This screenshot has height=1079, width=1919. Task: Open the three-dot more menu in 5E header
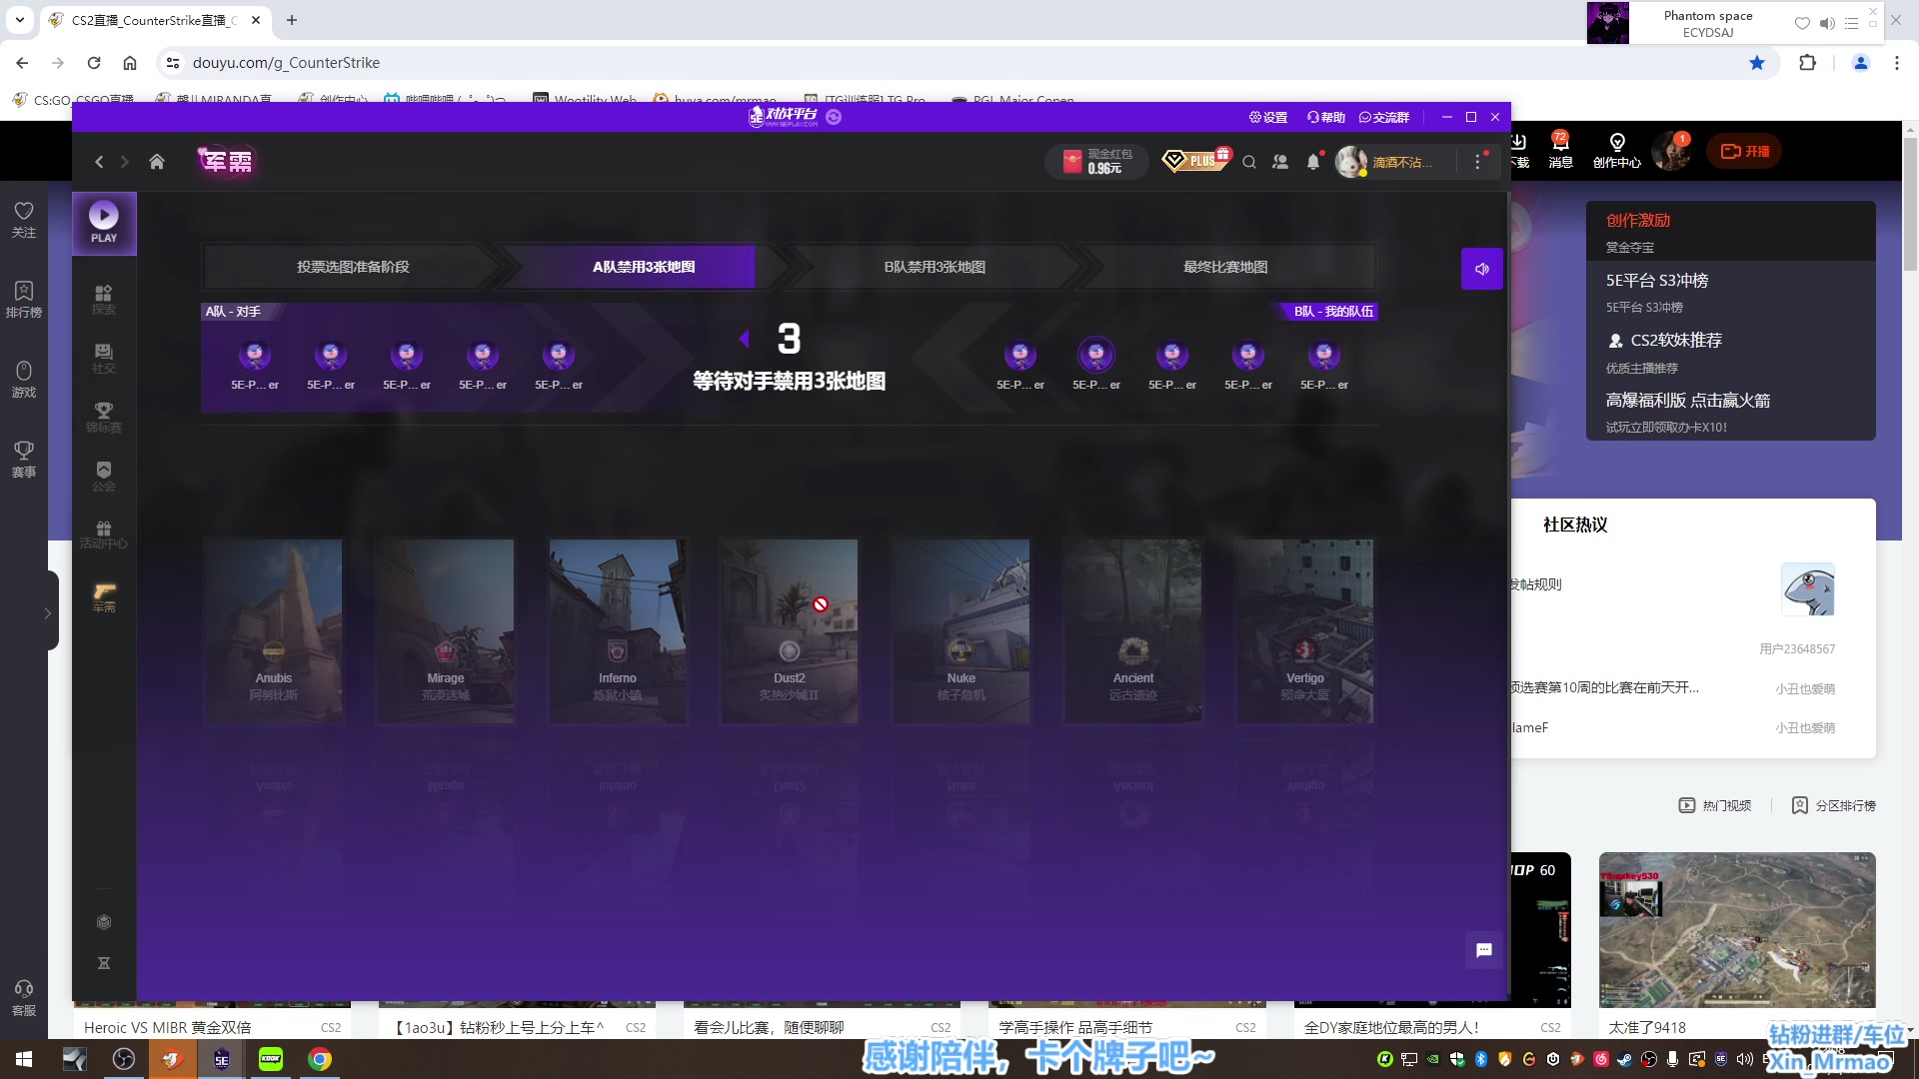tap(1477, 162)
